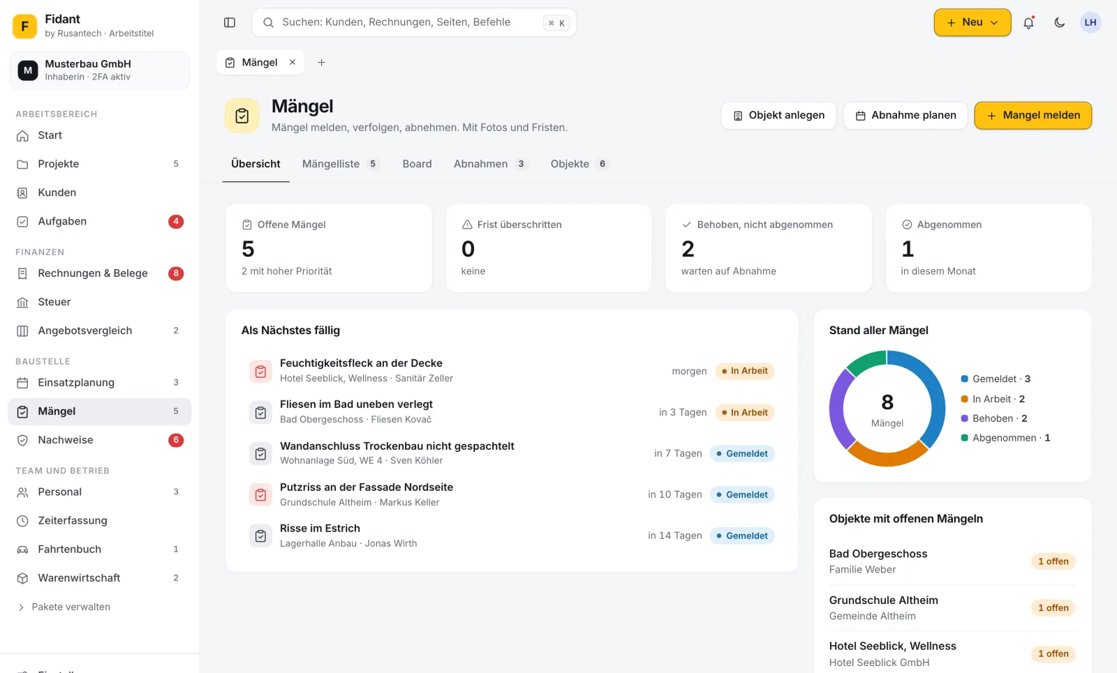The width and height of the screenshot is (1117, 673).
Task: Open Aufgaben in the sidebar
Action: click(x=99, y=221)
